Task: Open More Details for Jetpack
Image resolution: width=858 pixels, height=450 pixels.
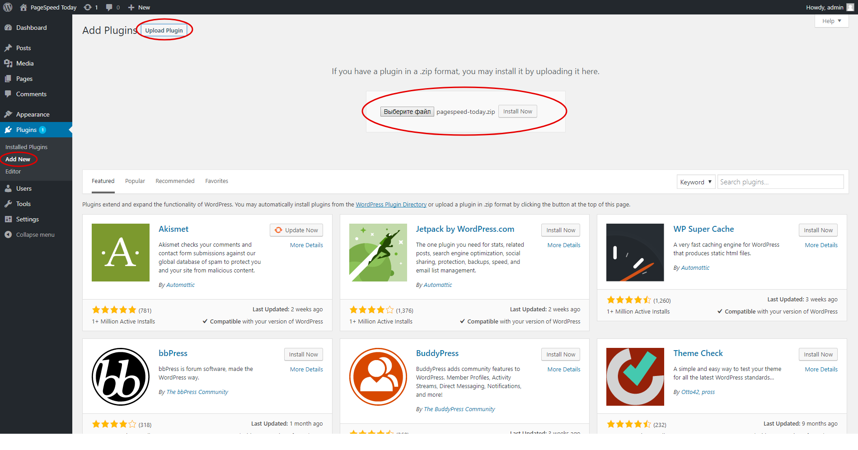Action: (564, 245)
